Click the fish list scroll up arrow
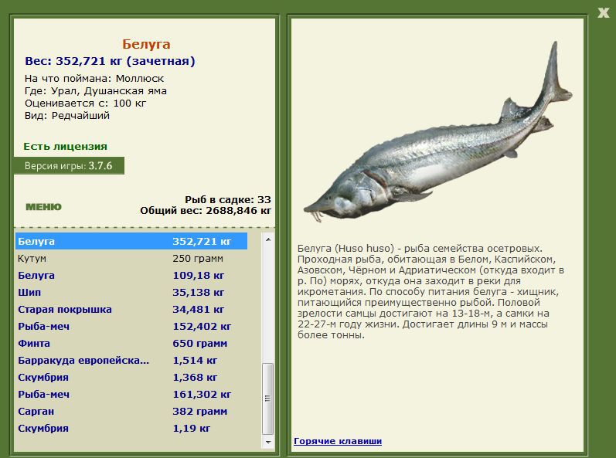This screenshot has height=458, width=616. [268, 239]
